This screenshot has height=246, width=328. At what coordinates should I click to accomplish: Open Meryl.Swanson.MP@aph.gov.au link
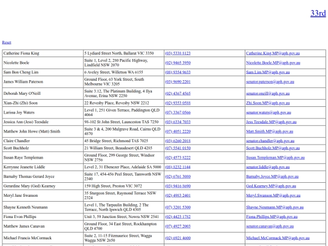pos(273,196)
